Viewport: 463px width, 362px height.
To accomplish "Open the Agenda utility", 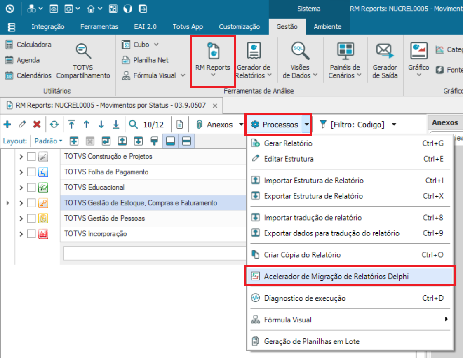I will 22,60.
